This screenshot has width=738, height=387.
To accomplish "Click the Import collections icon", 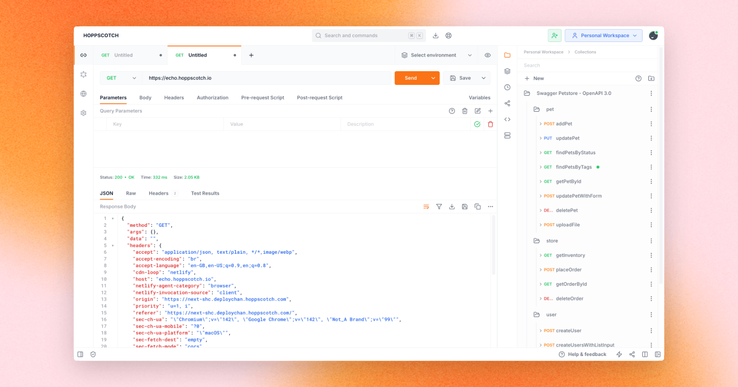I will [x=651, y=78].
